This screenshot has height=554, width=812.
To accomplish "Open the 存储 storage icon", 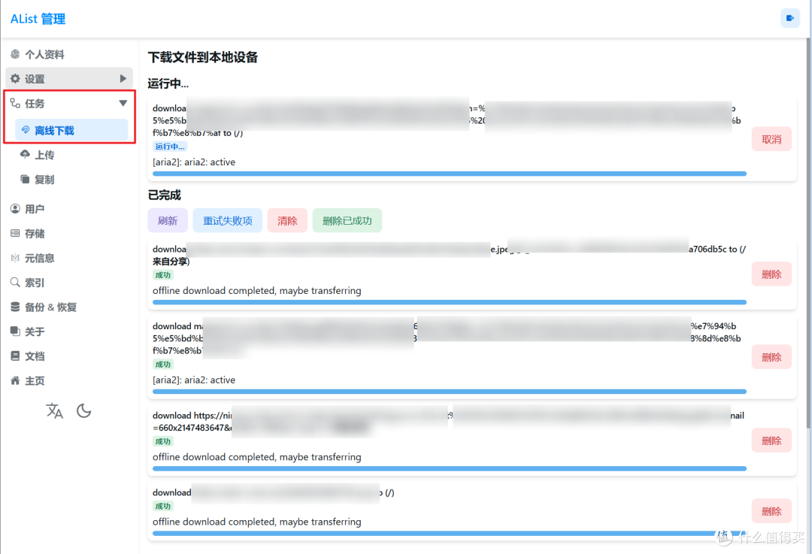I will point(14,233).
